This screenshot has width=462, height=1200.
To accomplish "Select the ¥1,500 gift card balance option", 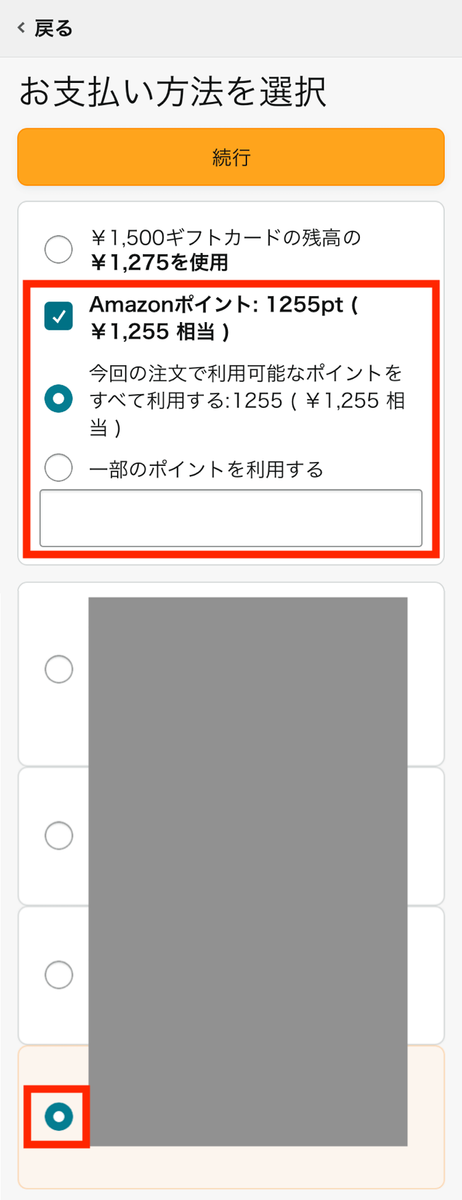I will click(58, 249).
